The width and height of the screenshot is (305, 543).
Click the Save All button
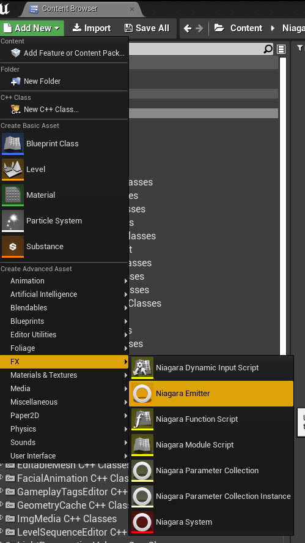[147, 28]
